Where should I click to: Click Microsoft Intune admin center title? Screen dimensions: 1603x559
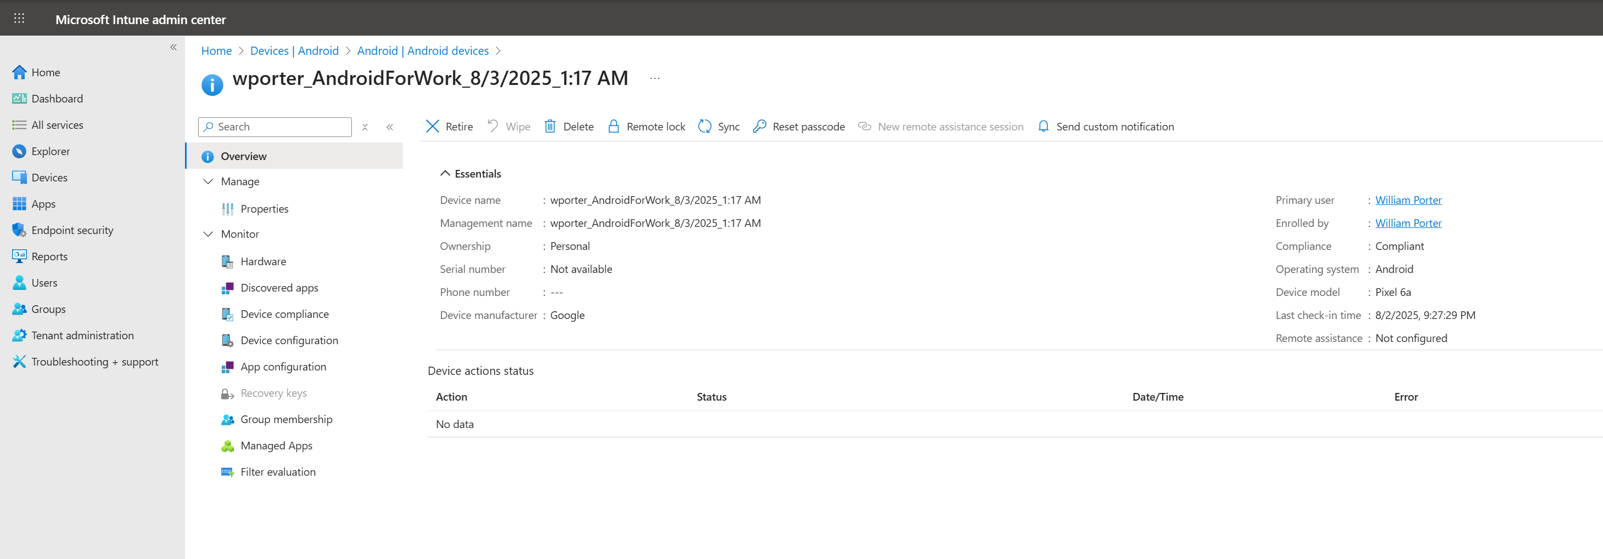pyautogui.click(x=141, y=19)
